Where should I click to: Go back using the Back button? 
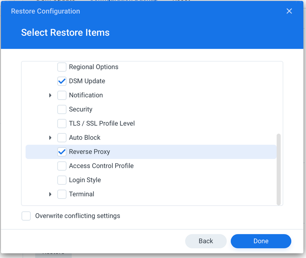point(206,241)
